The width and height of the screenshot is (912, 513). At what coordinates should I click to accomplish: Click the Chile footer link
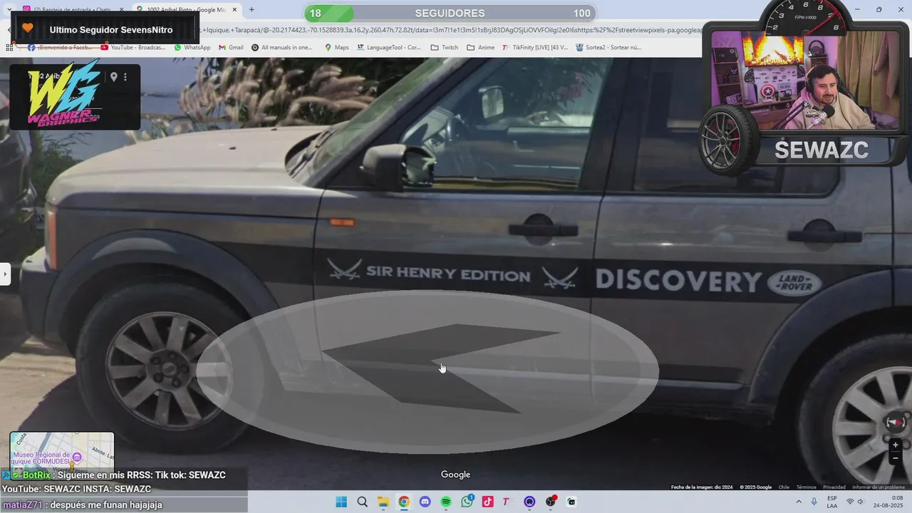(x=784, y=487)
